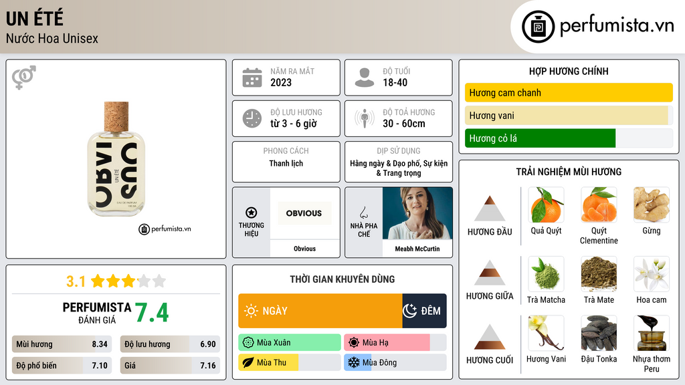Click the Obvious brand name link
The height and width of the screenshot is (385, 685).
(x=304, y=249)
